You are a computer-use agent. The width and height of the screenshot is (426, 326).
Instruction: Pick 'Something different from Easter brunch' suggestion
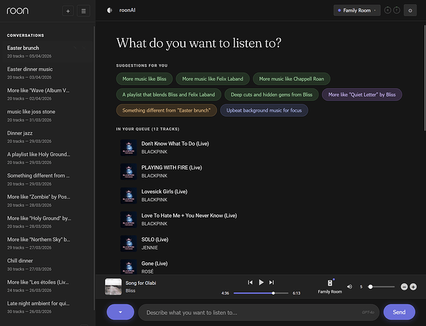tap(166, 110)
